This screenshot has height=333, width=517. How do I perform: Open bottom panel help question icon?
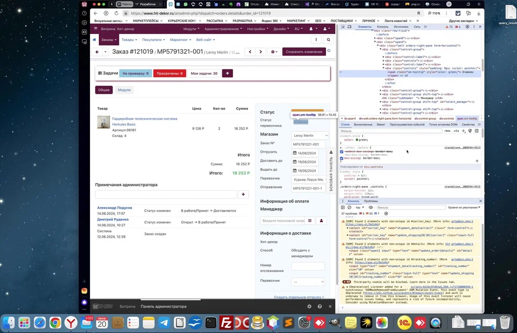coord(320,307)
